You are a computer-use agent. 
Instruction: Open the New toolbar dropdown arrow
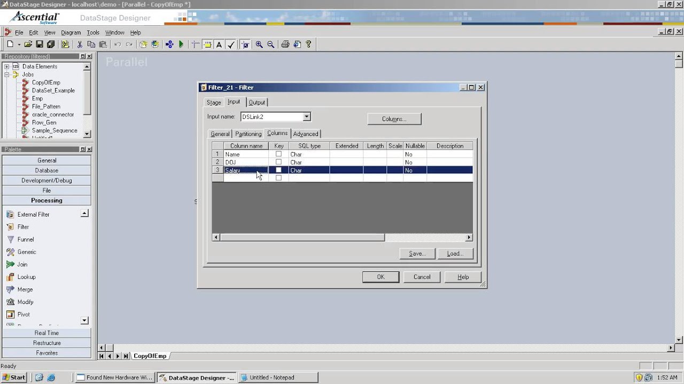pos(19,45)
